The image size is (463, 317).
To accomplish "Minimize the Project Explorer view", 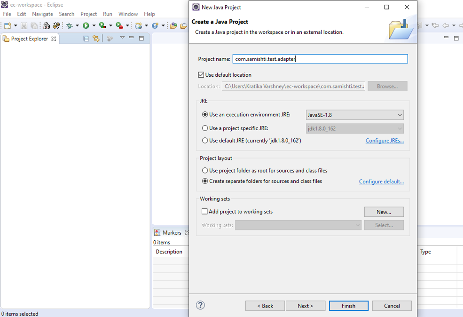I will coord(132,38).
